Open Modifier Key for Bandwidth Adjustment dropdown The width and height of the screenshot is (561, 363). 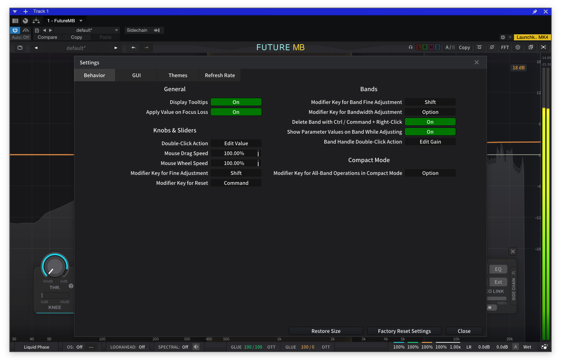click(430, 112)
